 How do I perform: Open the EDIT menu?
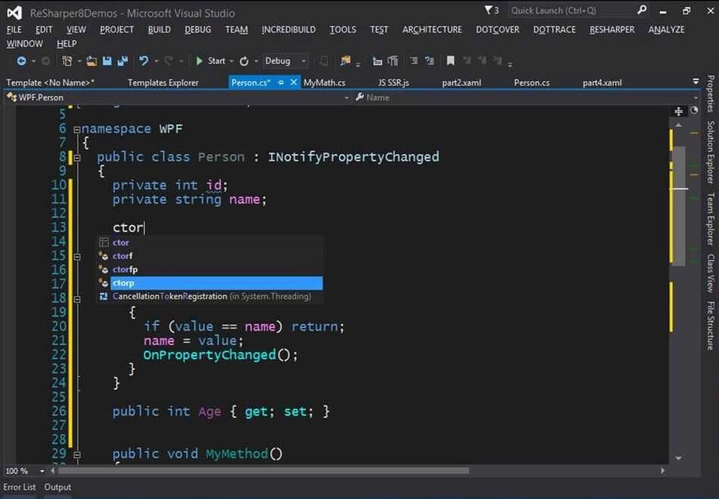click(44, 30)
